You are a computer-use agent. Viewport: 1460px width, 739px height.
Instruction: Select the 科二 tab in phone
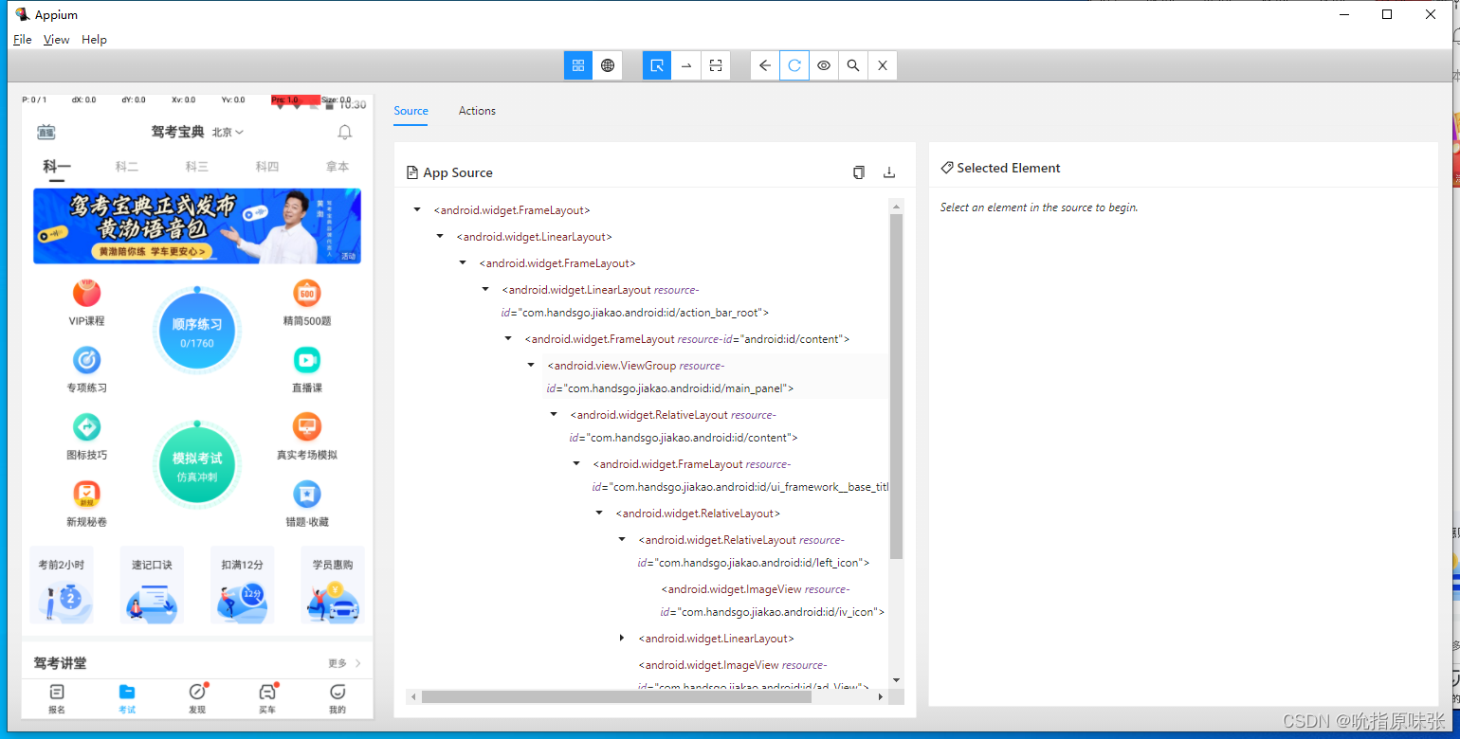127,167
